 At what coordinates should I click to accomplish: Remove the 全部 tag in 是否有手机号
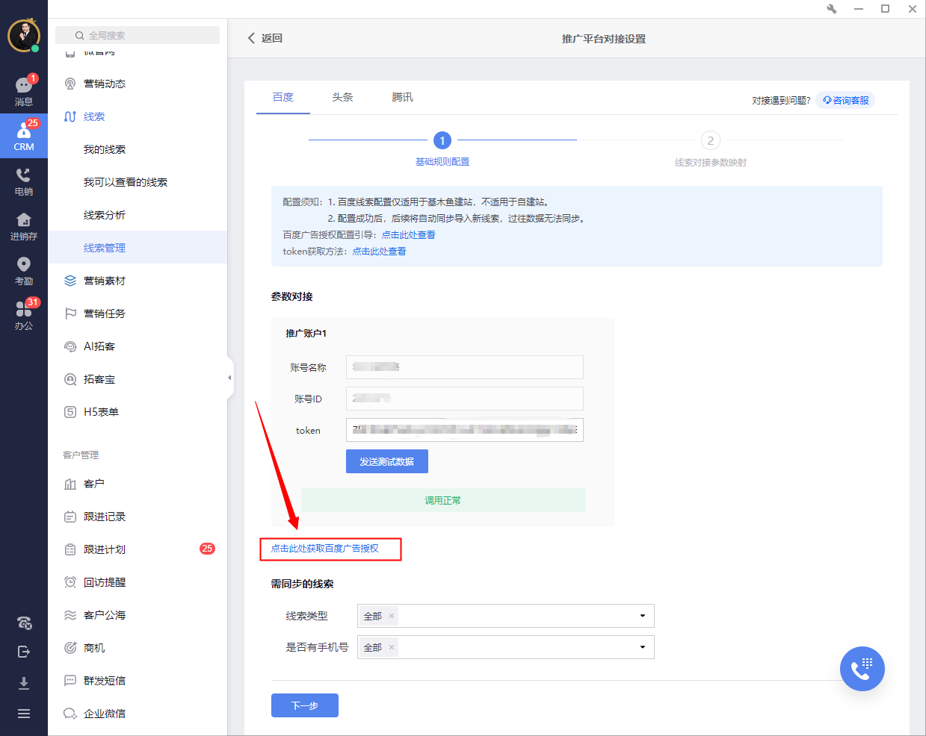[392, 647]
